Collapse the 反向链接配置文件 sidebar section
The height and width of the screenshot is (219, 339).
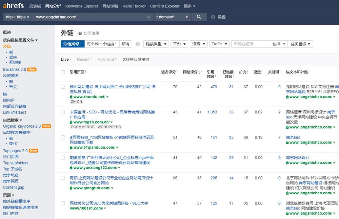tap(20, 40)
